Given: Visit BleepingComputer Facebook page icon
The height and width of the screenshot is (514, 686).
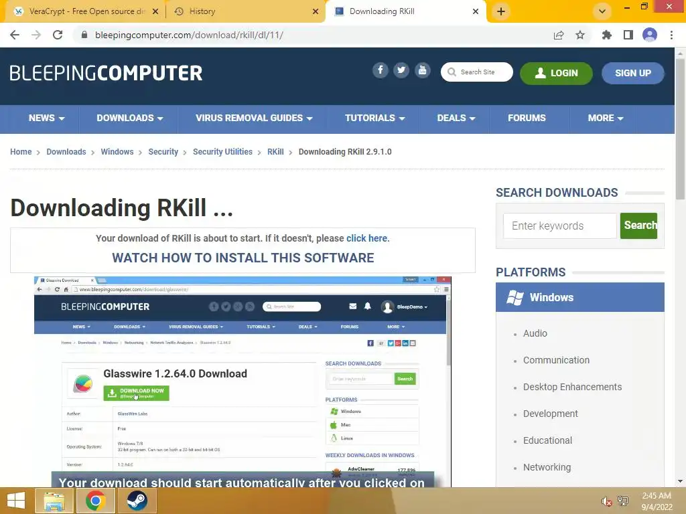Looking at the screenshot, I should pos(381,70).
